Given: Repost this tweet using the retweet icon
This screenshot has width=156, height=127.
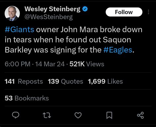Looking at the screenshot, I should click(47, 115).
